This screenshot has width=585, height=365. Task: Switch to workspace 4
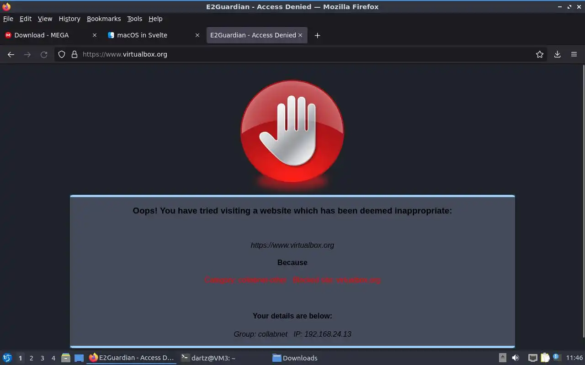(53, 358)
